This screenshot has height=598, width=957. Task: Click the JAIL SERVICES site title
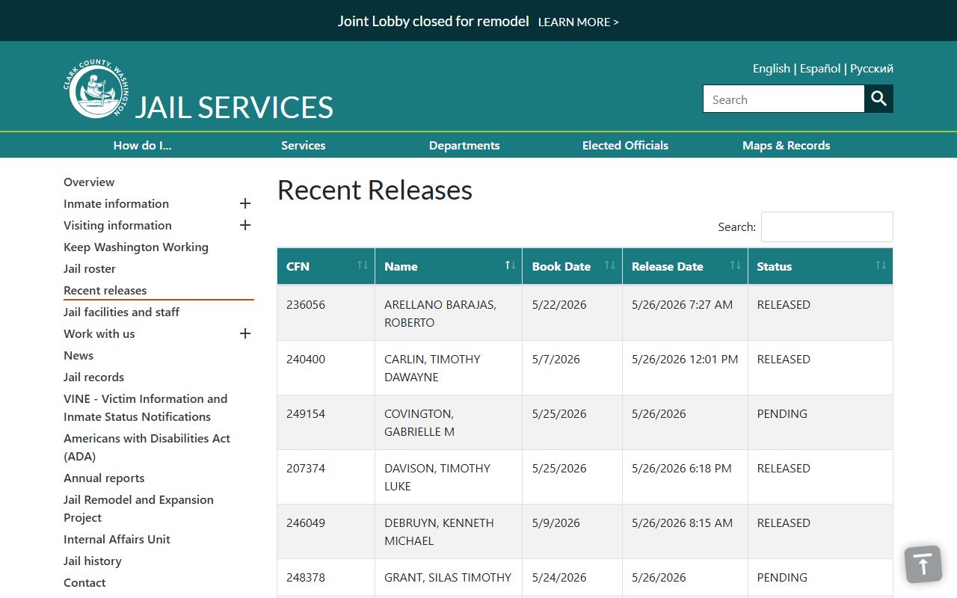tap(234, 107)
